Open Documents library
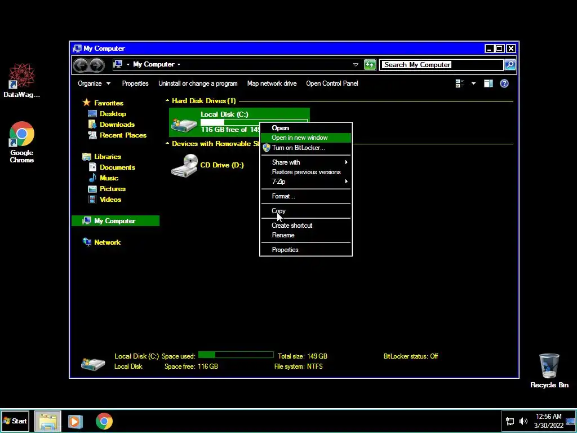This screenshot has width=577, height=433. pyautogui.click(x=112, y=167)
